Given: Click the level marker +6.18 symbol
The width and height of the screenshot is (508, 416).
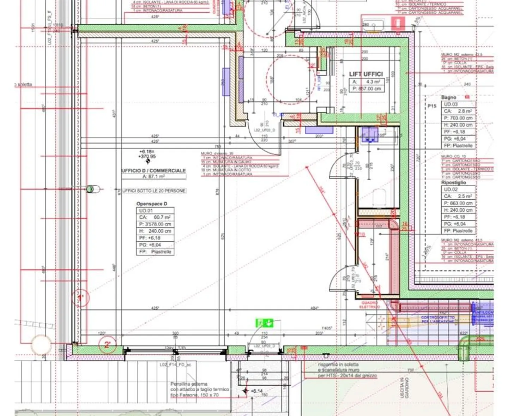Looking at the screenshot, I should click(x=148, y=161).
